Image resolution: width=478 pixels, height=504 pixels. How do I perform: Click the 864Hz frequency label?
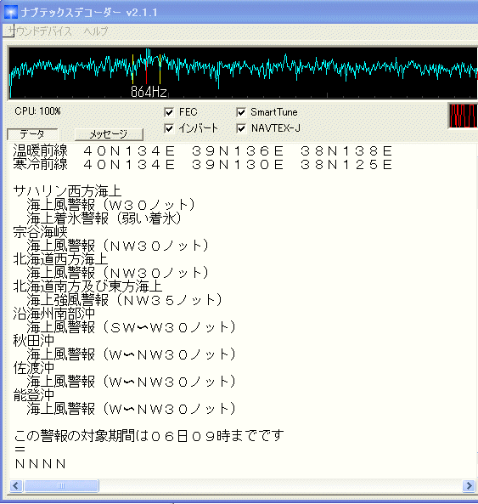(149, 92)
